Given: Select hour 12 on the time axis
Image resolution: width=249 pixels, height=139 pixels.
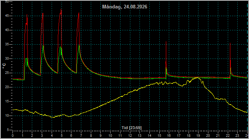Looking at the screenshot, I should pyautogui.click(x=130, y=136).
